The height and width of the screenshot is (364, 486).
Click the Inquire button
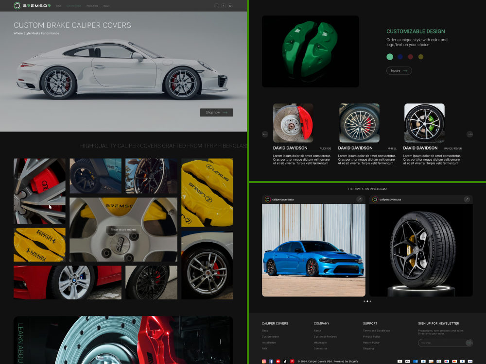pos(399,70)
